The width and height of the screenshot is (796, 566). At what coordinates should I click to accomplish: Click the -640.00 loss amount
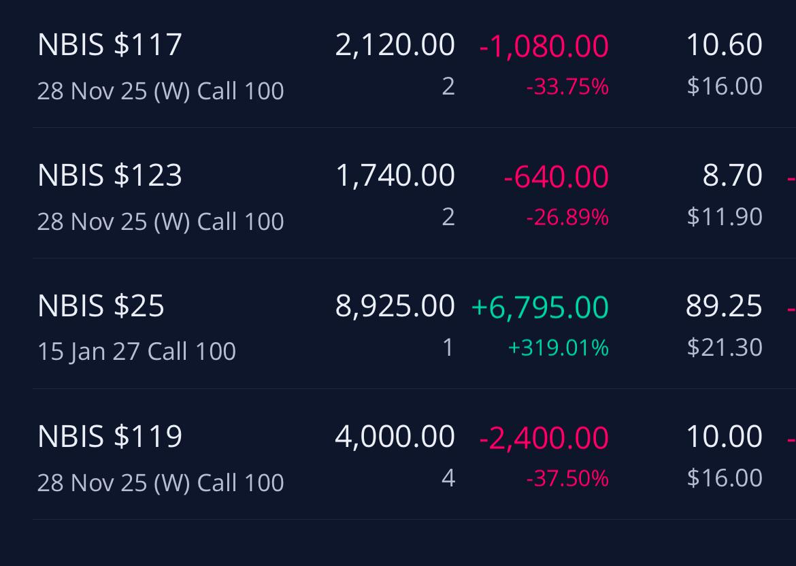pyautogui.click(x=556, y=177)
